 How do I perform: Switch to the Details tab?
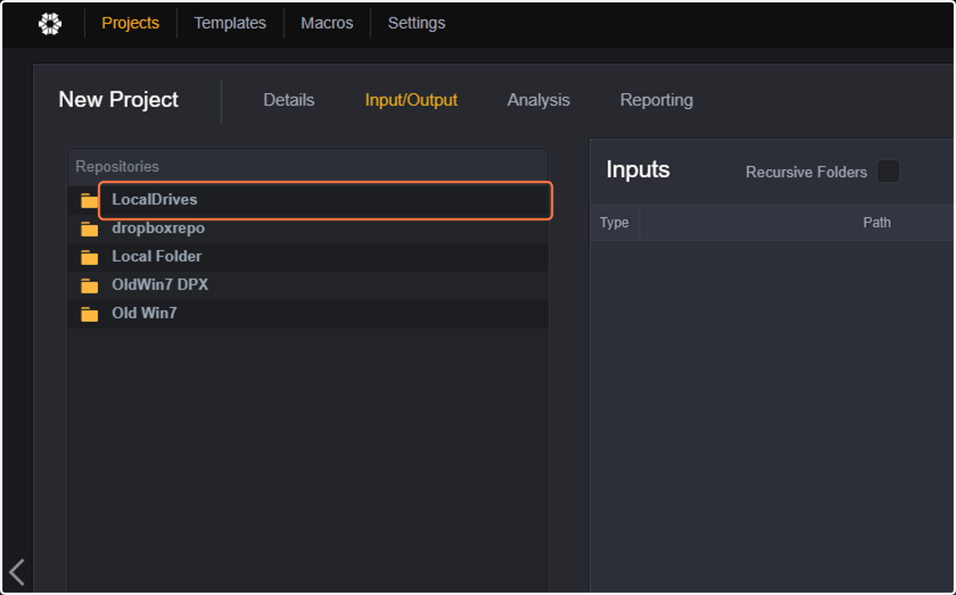point(289,100)
